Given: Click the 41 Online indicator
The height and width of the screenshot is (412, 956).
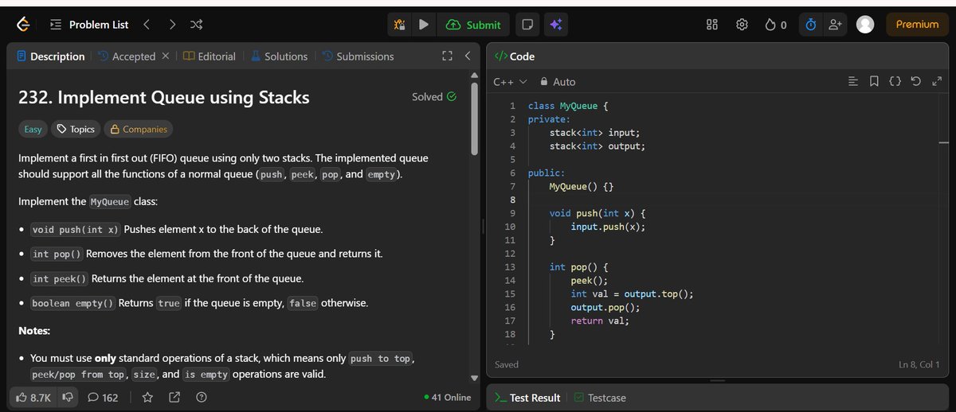Looking at the screenshot, I should click(x=448, y=397).
